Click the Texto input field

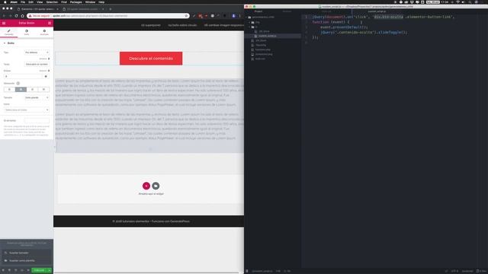click(37, 64)
